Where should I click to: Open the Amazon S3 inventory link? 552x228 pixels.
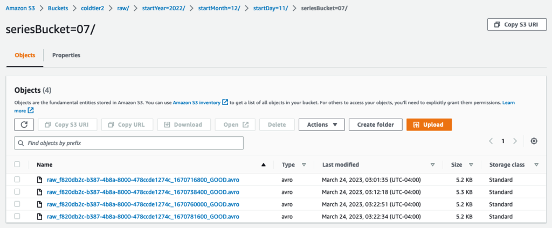[197, 103]
